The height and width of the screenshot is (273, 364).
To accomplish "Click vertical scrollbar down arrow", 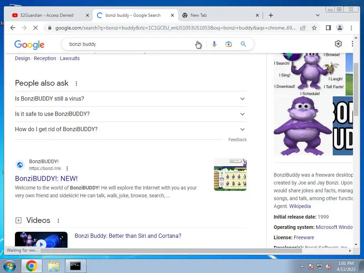I will point(356,245).
